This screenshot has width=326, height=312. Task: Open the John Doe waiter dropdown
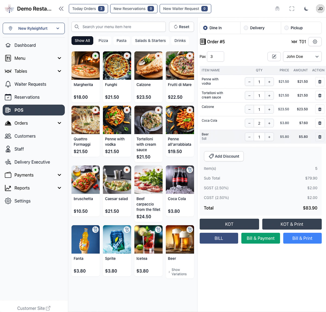(x=302, y=56)
